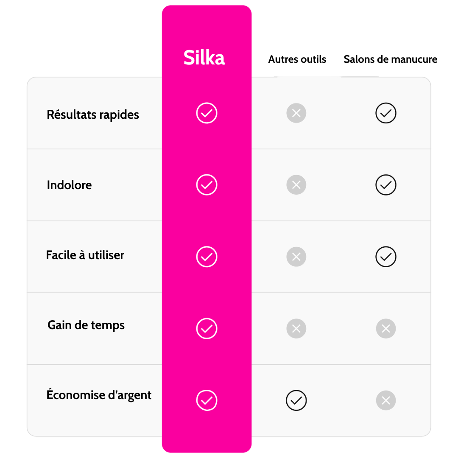Select the Autres outils column header
Viewport: 458px width, 458px height.
pos(297,59)
